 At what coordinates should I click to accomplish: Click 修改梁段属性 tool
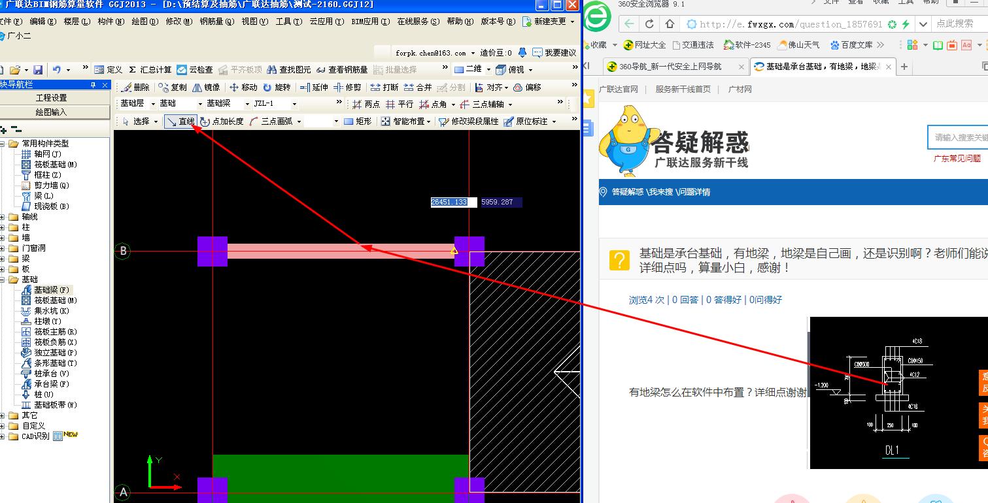469,122
